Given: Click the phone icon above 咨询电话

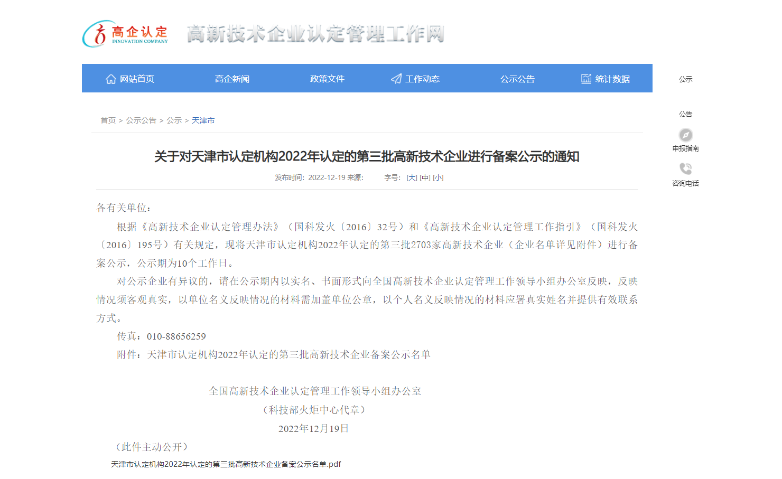Looking at the screenshot, I should click(686, 169).
